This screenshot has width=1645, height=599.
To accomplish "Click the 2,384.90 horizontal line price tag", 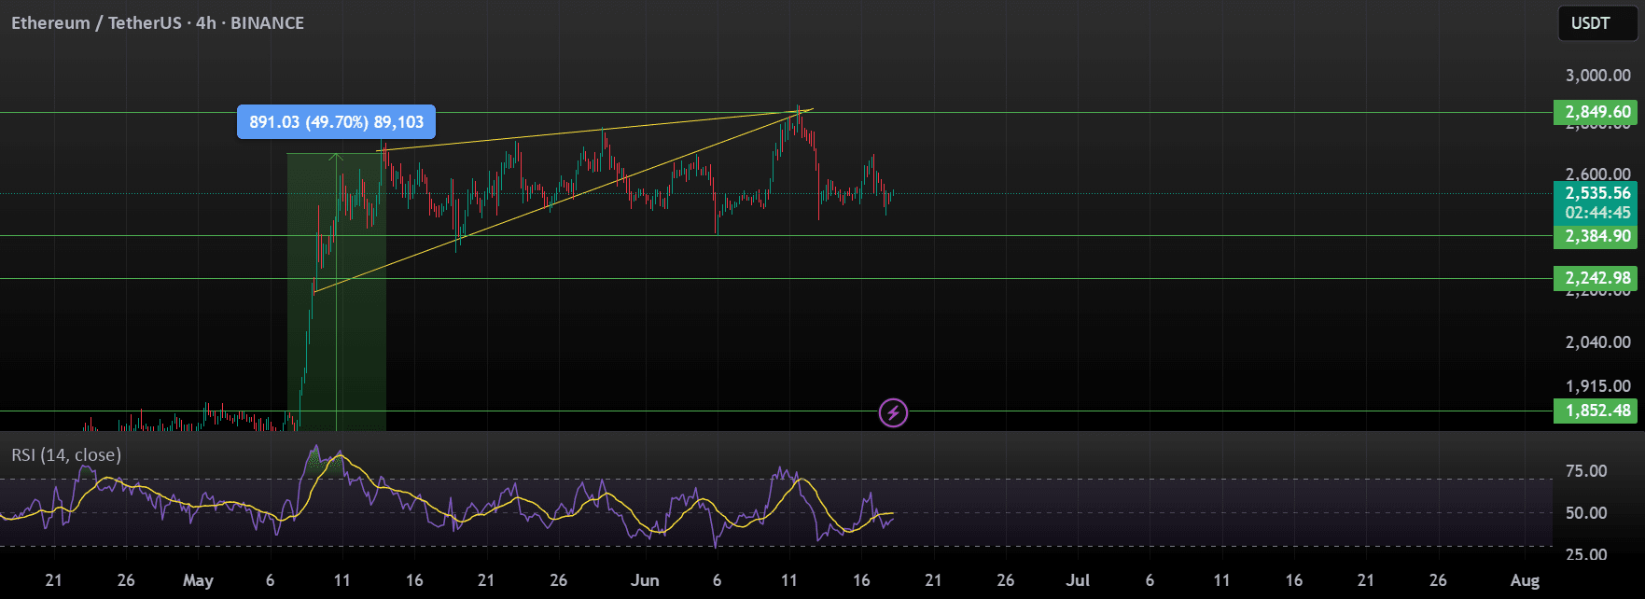I will [1597, 236].
